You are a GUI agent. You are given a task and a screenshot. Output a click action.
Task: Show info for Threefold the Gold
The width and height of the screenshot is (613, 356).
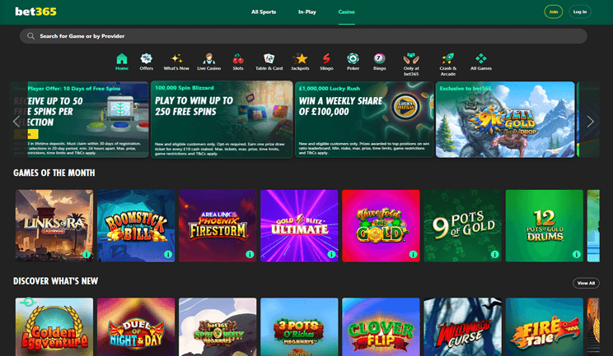click(x=414, y=254)
